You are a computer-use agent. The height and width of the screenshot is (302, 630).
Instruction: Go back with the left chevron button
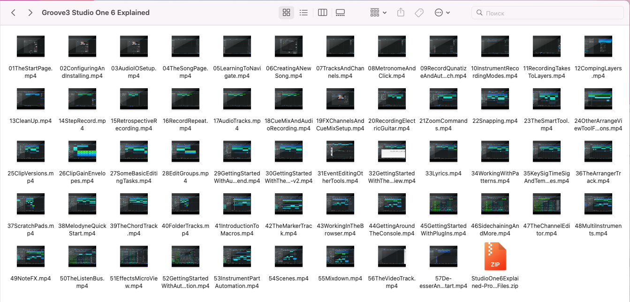pos(13,13)
